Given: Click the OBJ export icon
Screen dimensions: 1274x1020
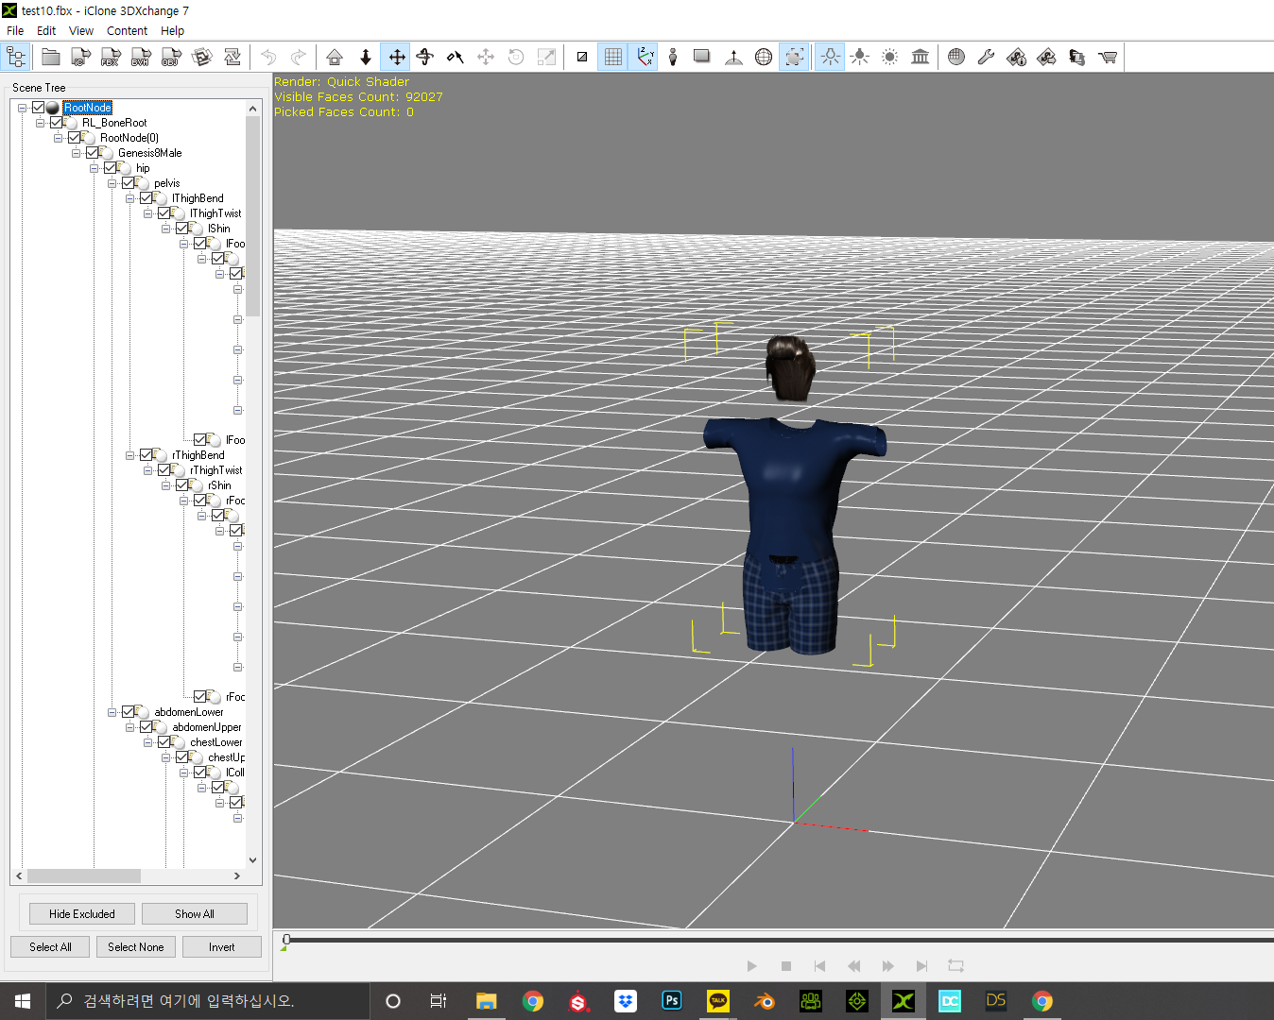Looking at the screenshot, I should (171, 58).
